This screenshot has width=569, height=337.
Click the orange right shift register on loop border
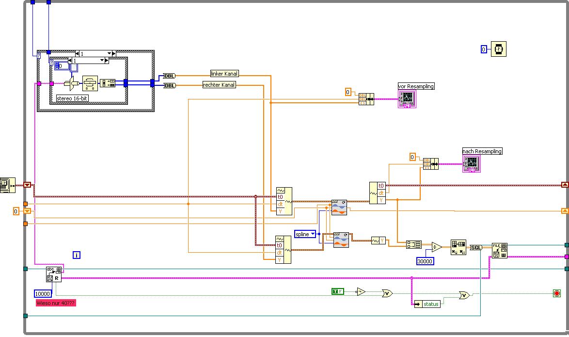pyautogui.click(x=565, y=211)
